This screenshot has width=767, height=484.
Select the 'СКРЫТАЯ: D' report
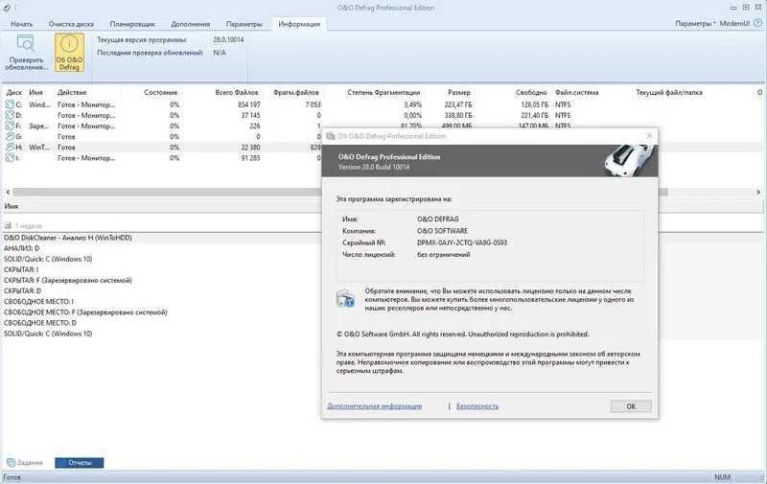click(x=22, y=291)
